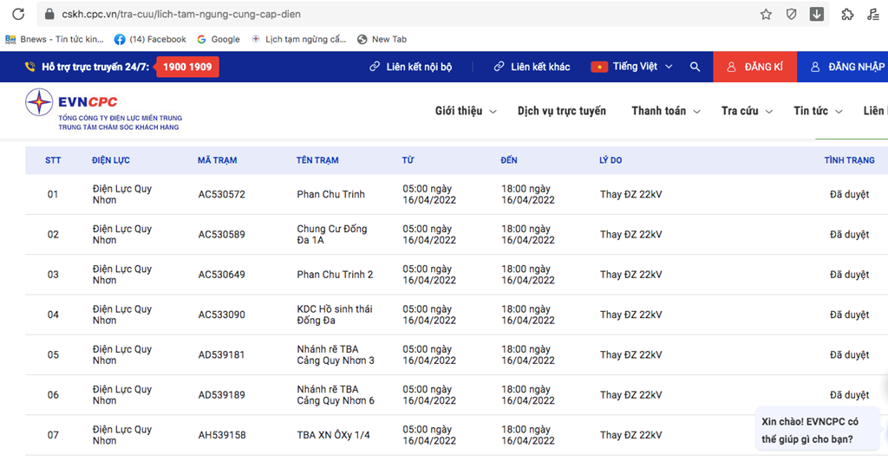This screenshot has height=461, width=888.
Task: Open the Tin tức menu
Action: pos(818,111)
